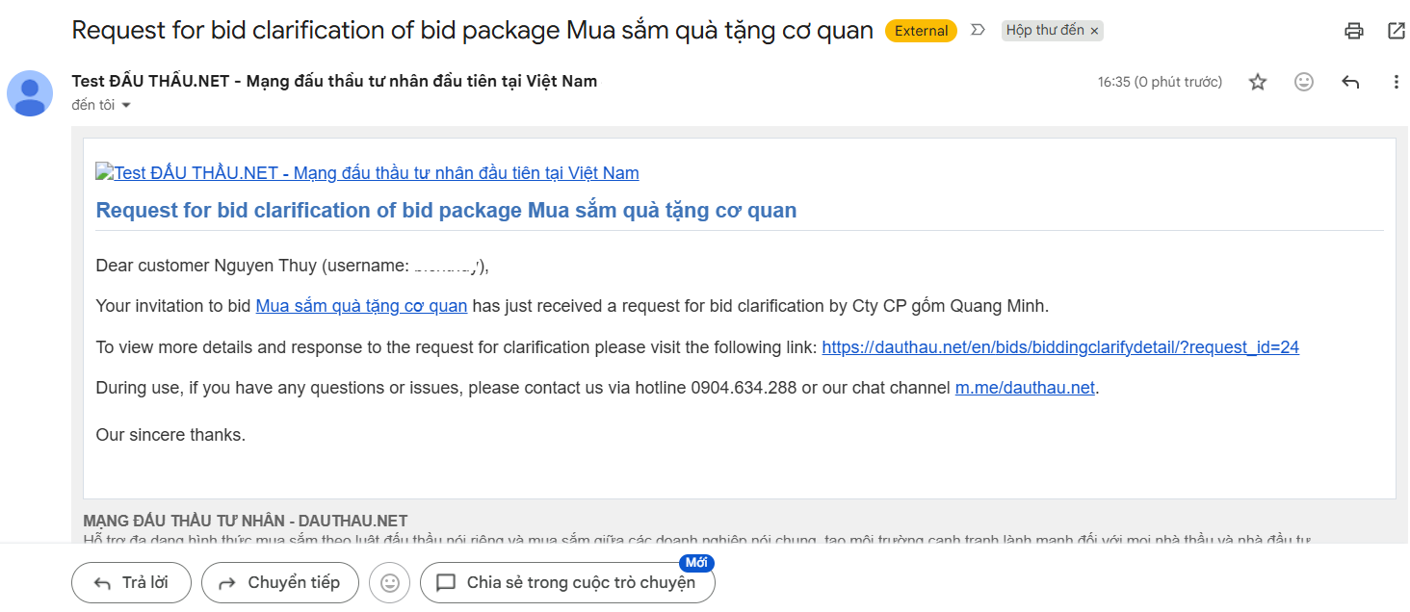The width and height of the screenshot is (1410, 612).
Task: Click Chia sẻ trong cuộc trò chuyện button
Action: [567, 582]
